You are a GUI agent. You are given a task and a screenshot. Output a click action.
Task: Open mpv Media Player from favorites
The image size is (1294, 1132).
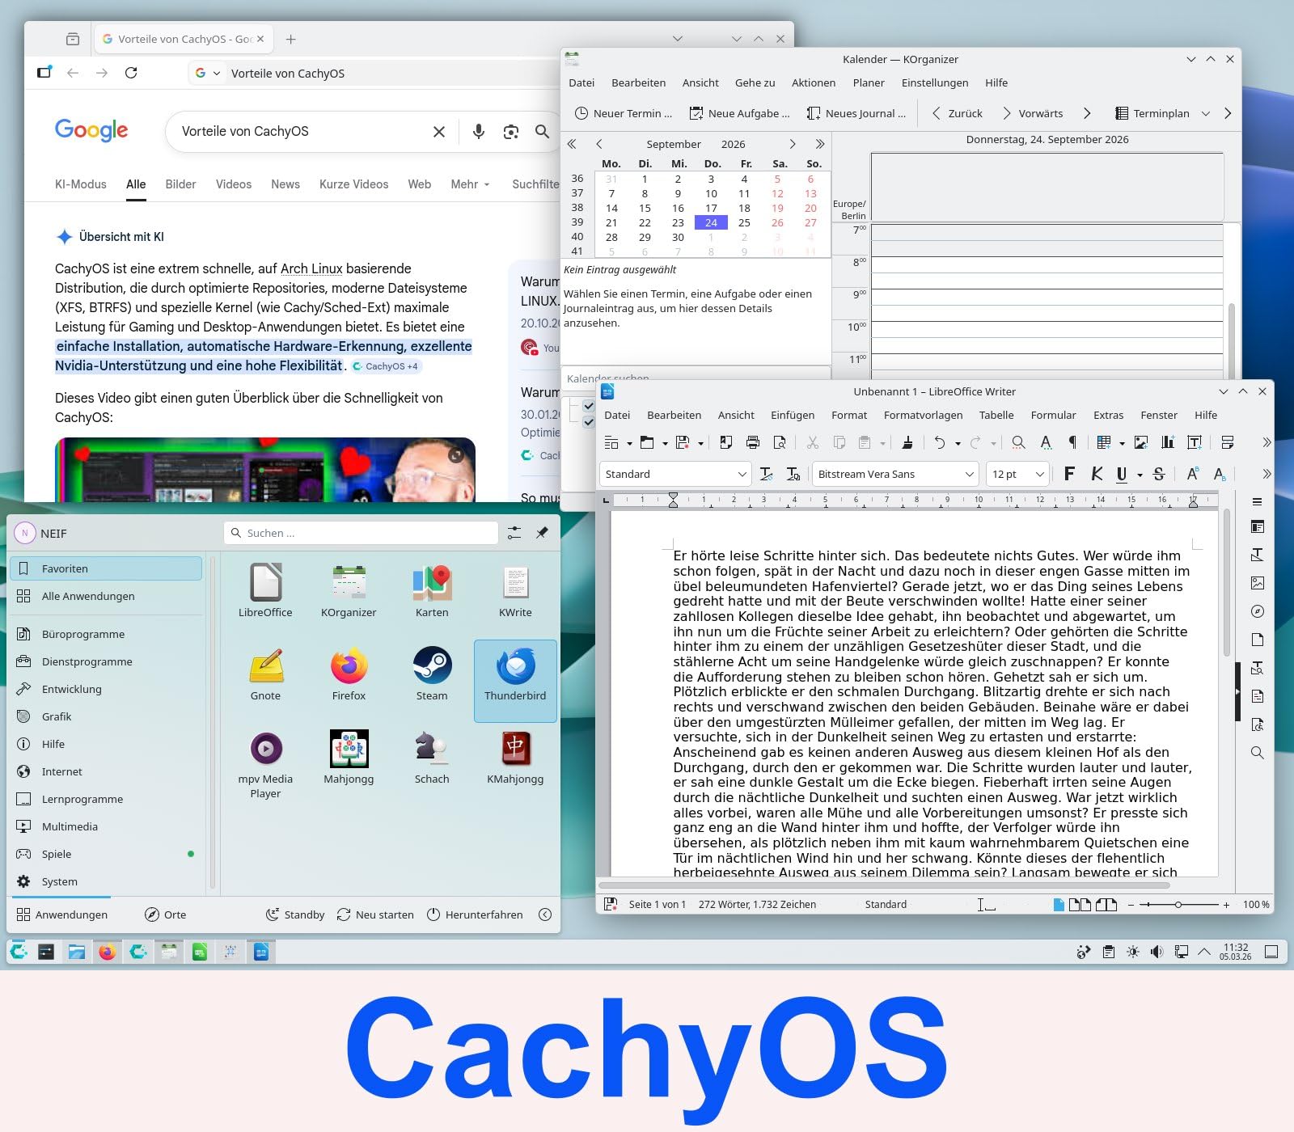point(265,764)
